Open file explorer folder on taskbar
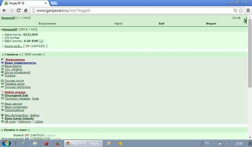The height and width of the screenshot is (147, 252). (35, 143)
